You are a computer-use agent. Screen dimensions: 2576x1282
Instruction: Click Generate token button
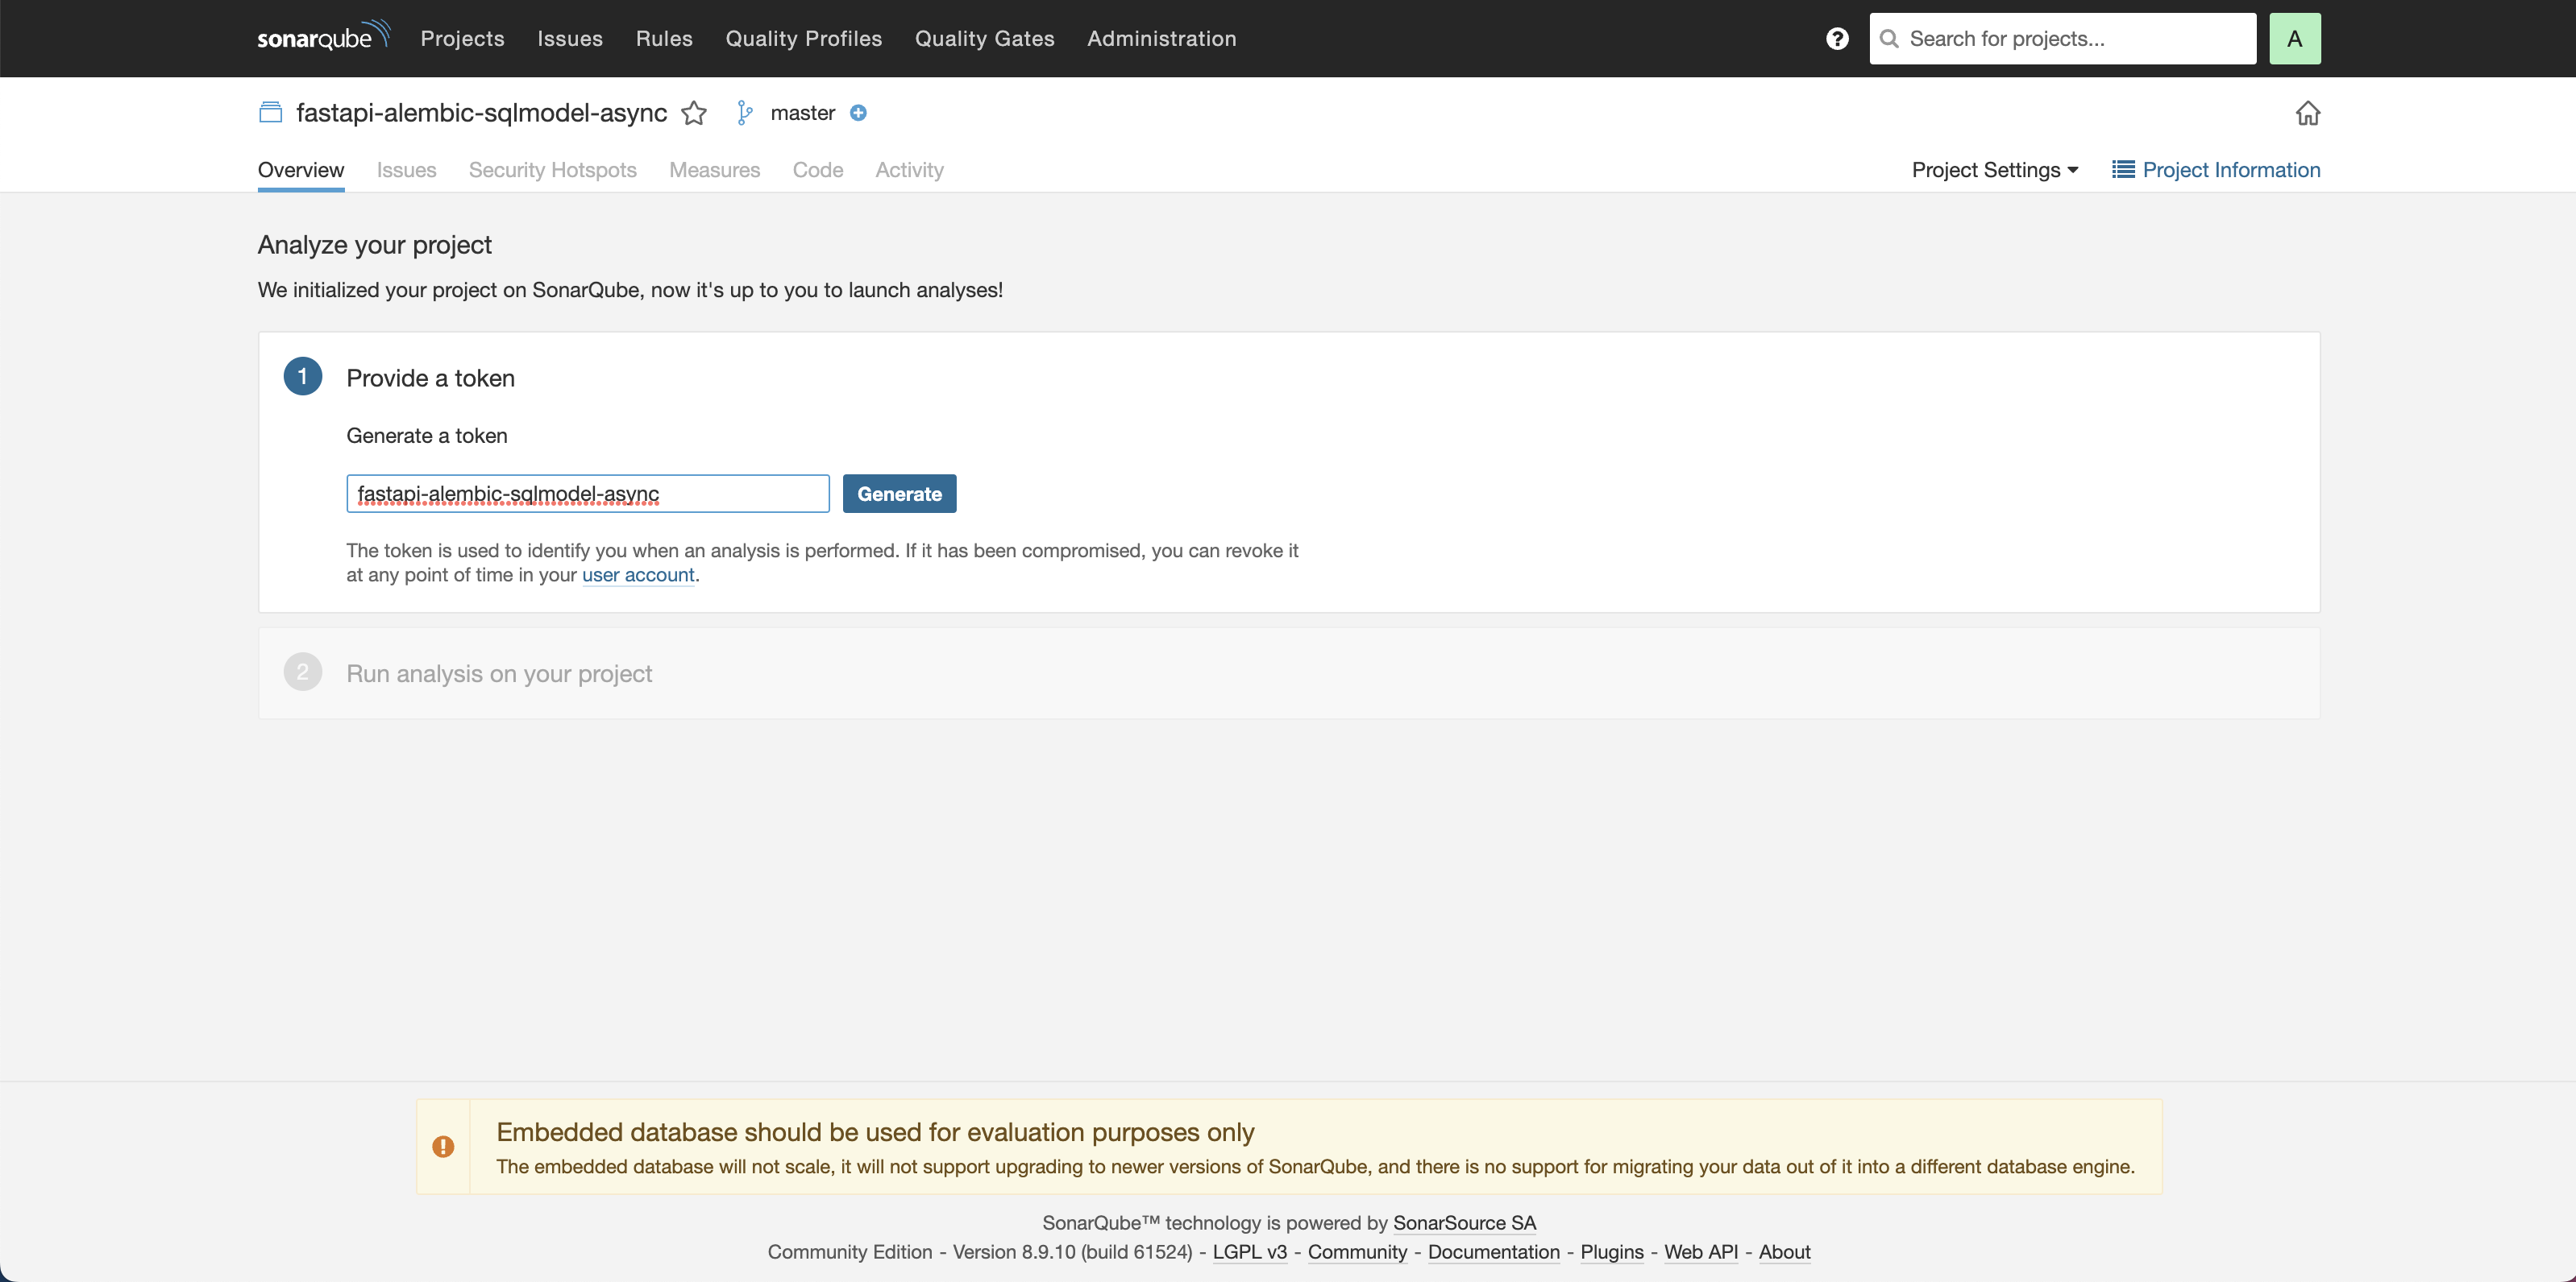point(899,493)
